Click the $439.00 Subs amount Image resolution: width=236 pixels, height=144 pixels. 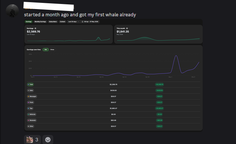tap(113, 90)
